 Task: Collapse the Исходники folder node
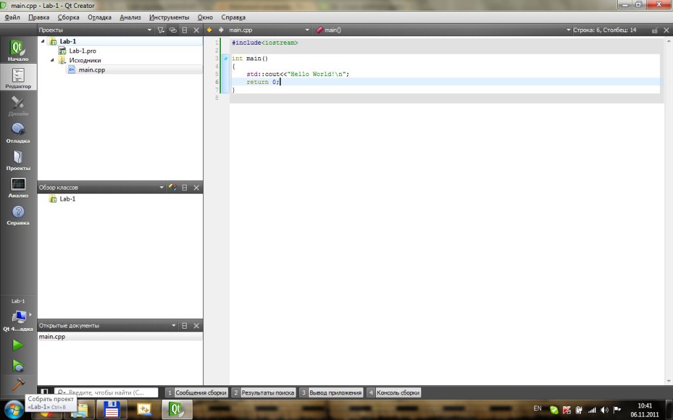click(x=53, y=60)
